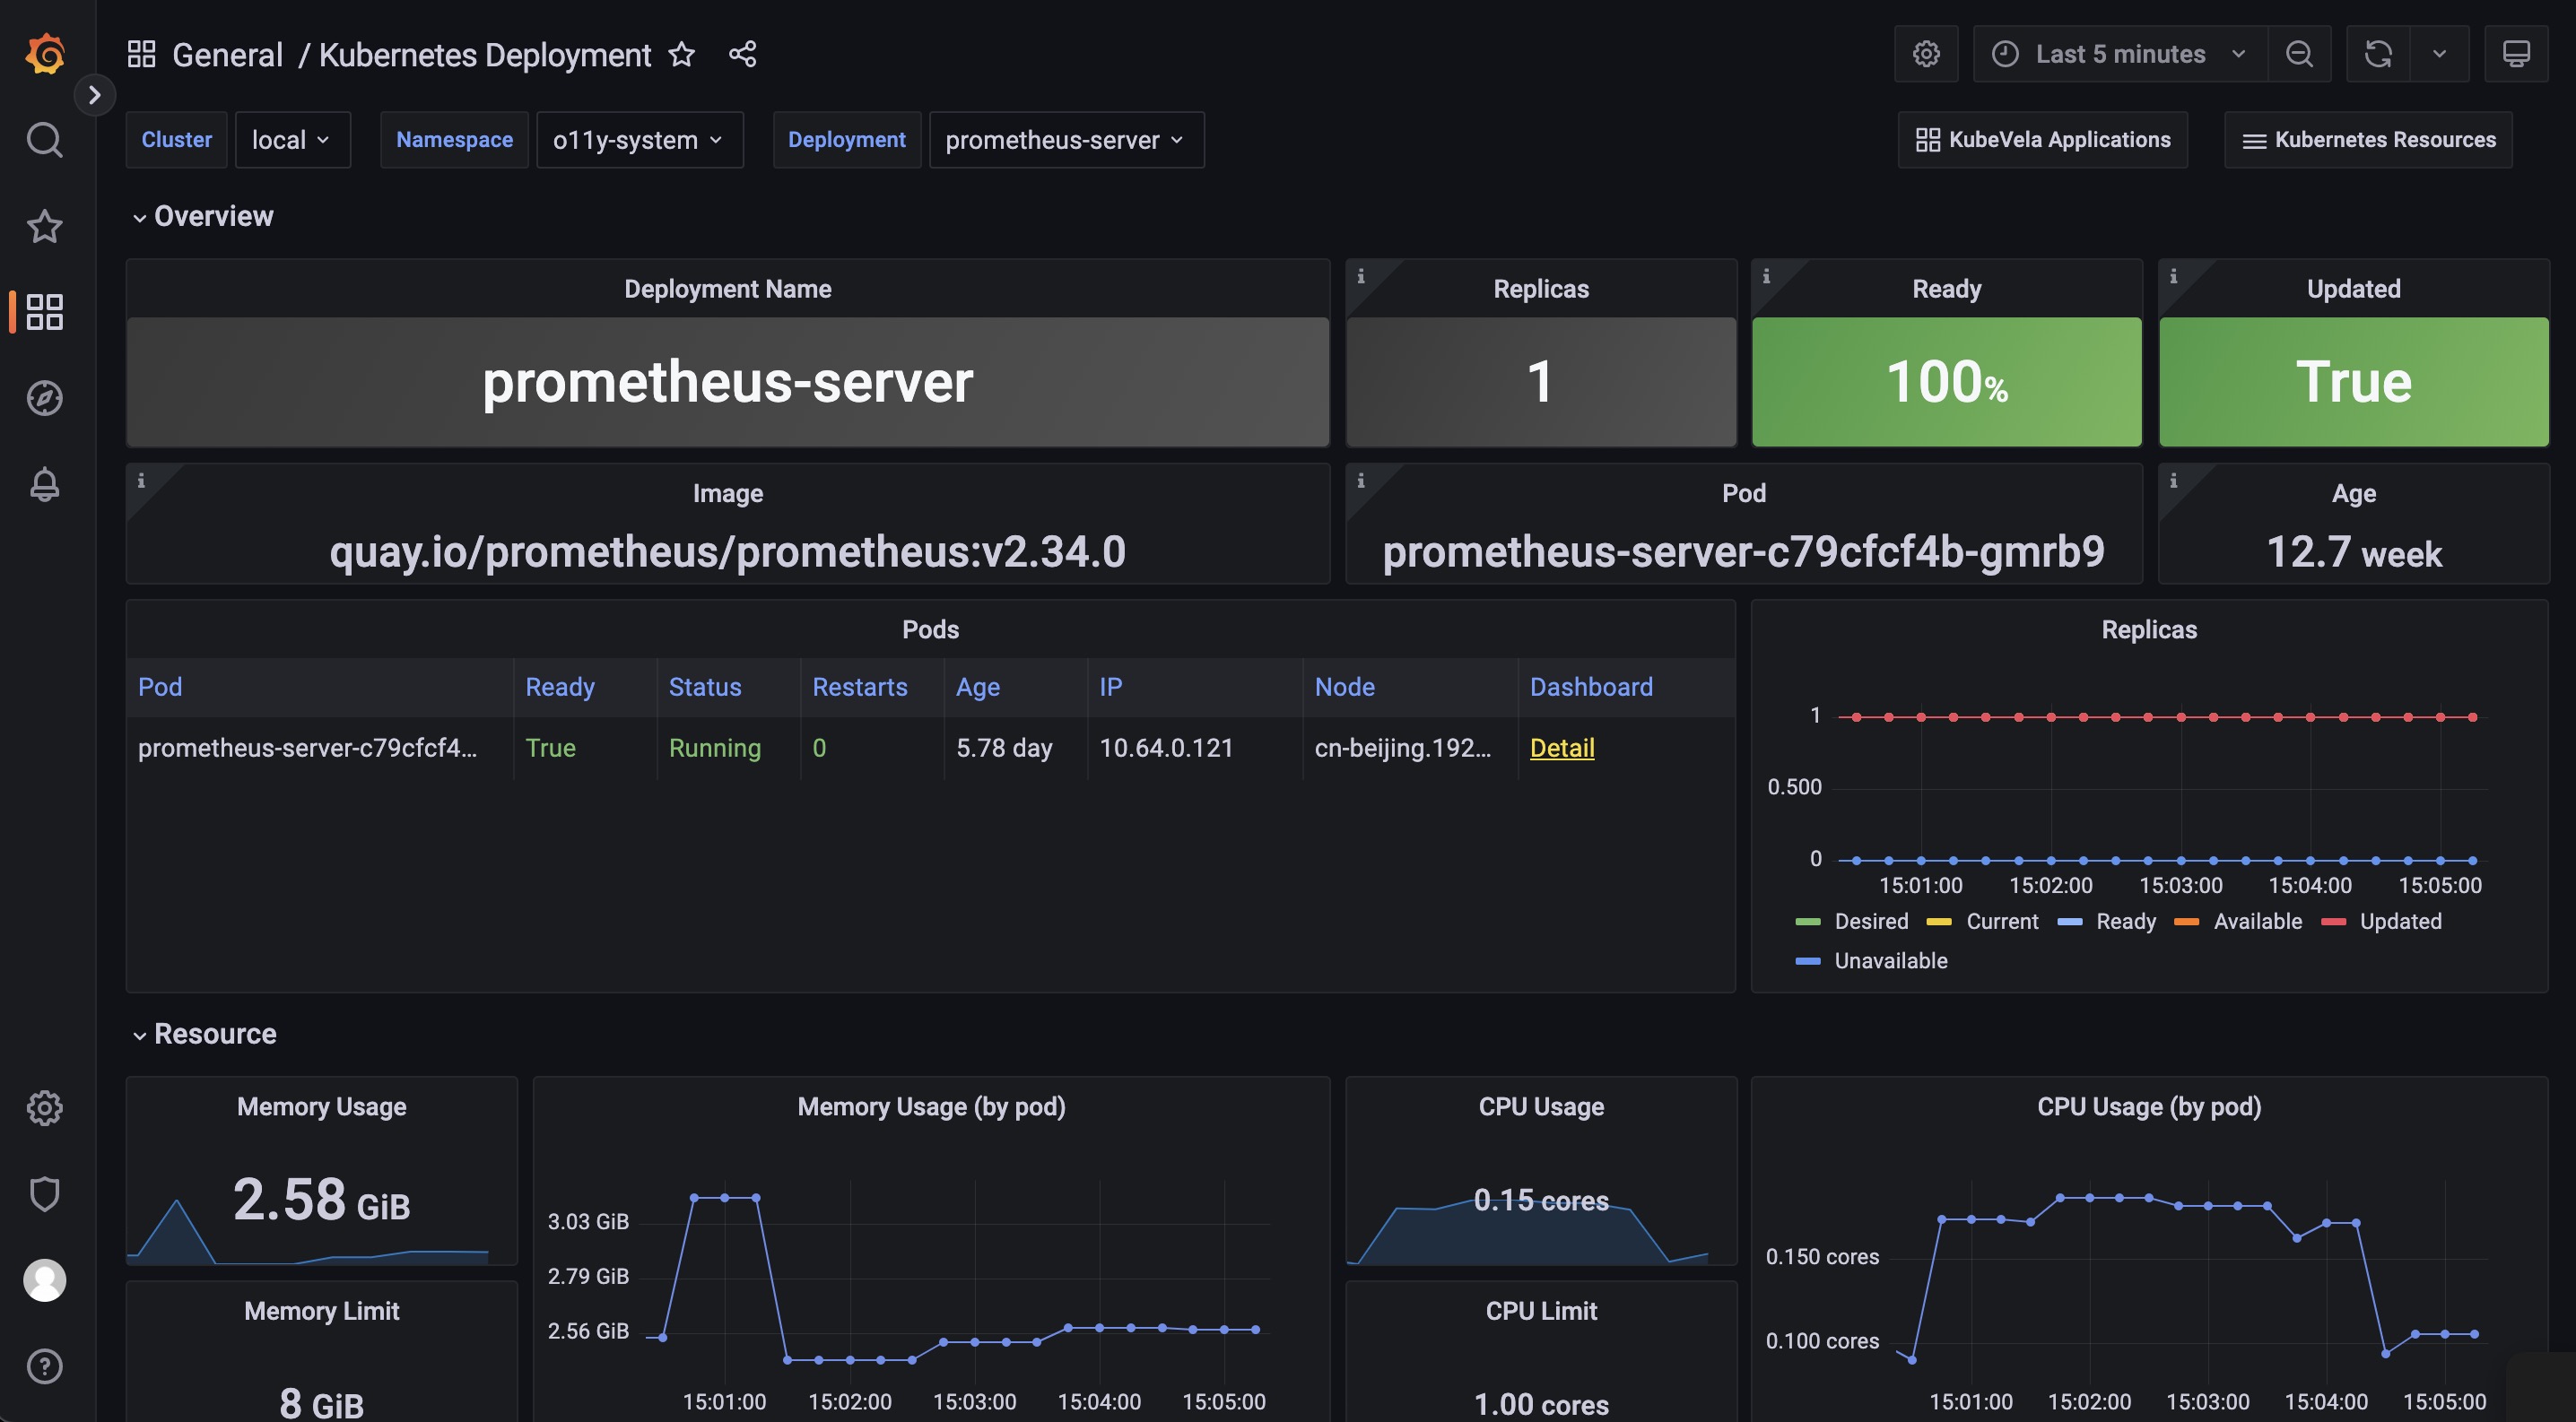Click the dashboard grid icon beside General
The image size is (2576, 1422).
click(141, 54)
